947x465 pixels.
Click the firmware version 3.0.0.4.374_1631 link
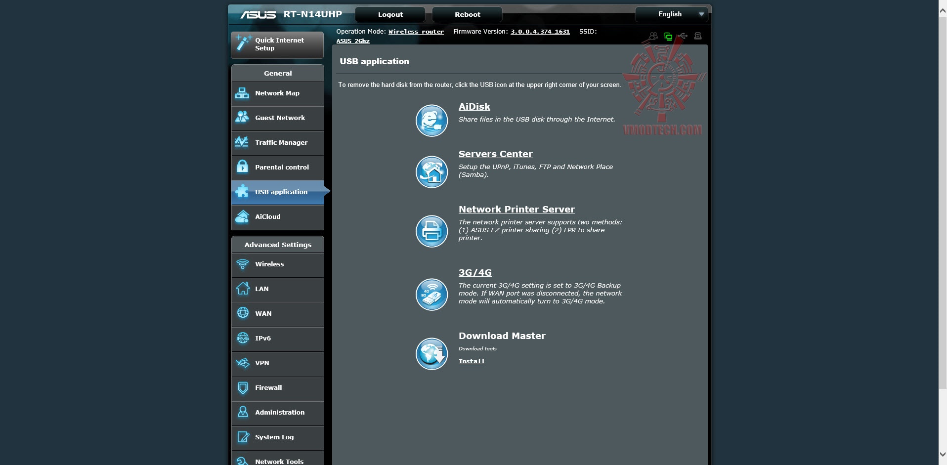point(540,32)
